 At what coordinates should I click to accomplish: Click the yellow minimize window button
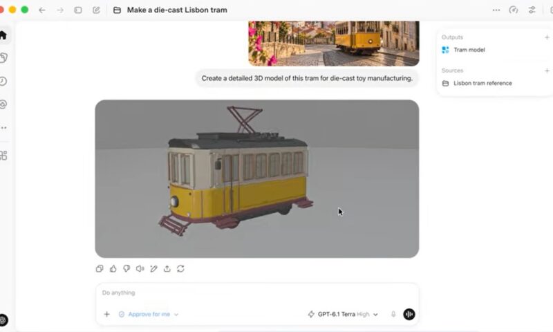(x=12, y=10)
